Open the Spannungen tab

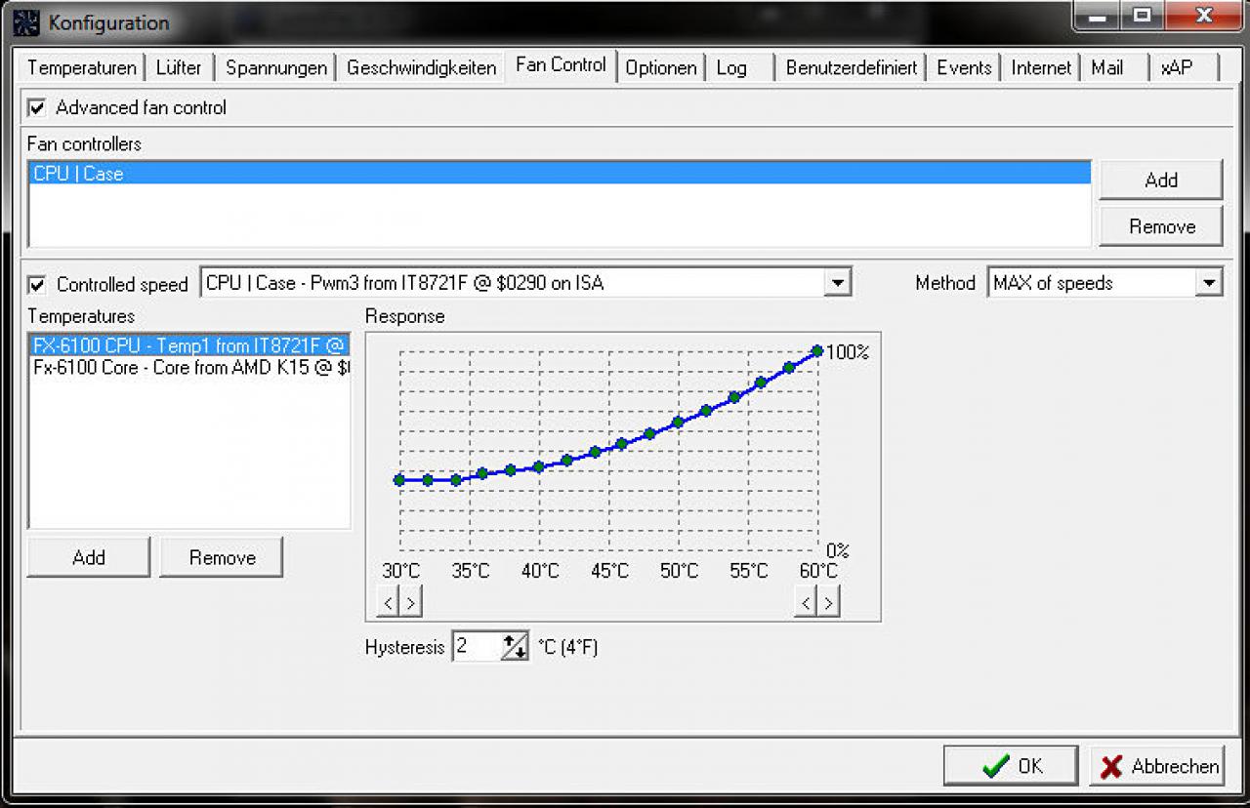276,67
